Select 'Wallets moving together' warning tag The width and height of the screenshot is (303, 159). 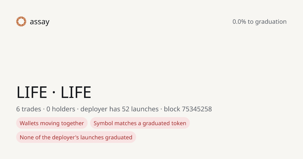52,123
